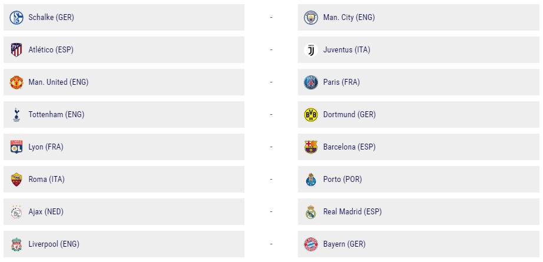Viewport: 543px width, 262px height.
Task: Select the Atlético Madrid crest icon
Action: pos(16,50)
